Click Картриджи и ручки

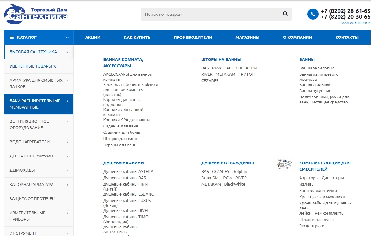point(318,191)
